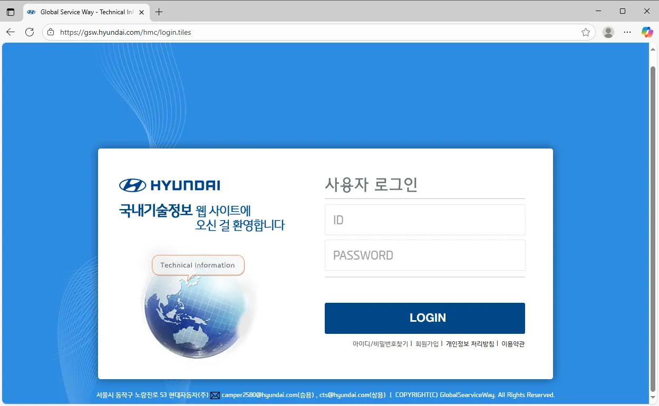
Task: Open 회원가입 sign-up link
Action: click(x=427, y=344)
